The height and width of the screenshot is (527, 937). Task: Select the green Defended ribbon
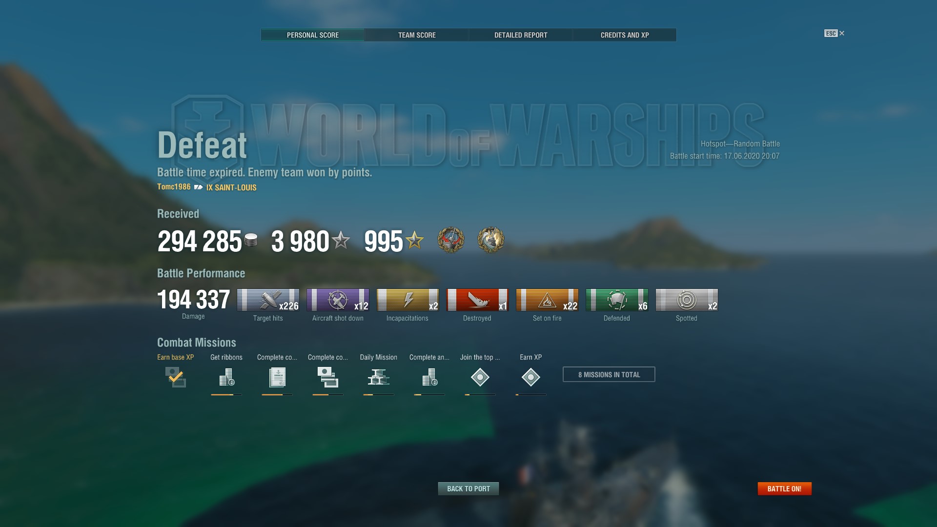617,300
